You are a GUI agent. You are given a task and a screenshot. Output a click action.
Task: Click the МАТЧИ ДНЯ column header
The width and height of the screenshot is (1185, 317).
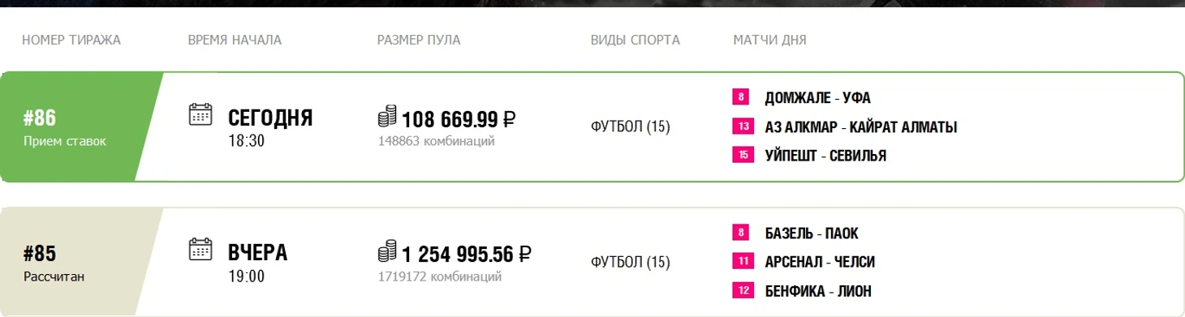(769, 40)
